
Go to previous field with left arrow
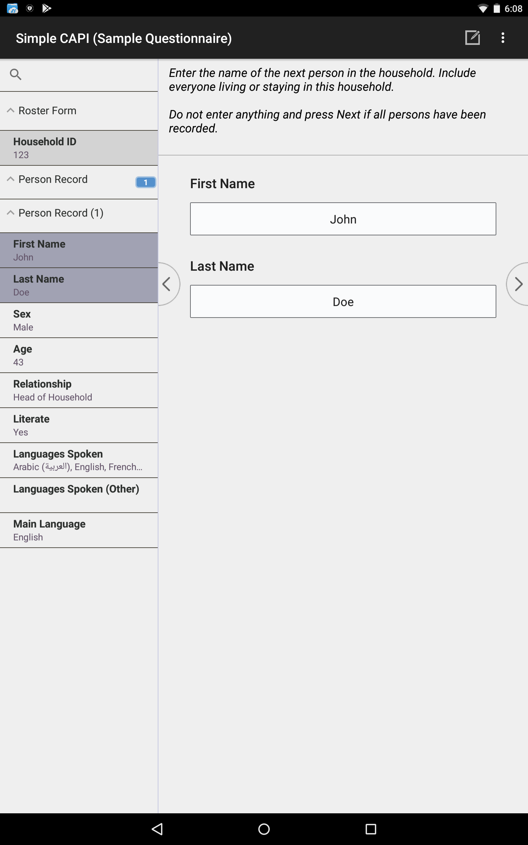pyautogui.click(x=169, y=284)
